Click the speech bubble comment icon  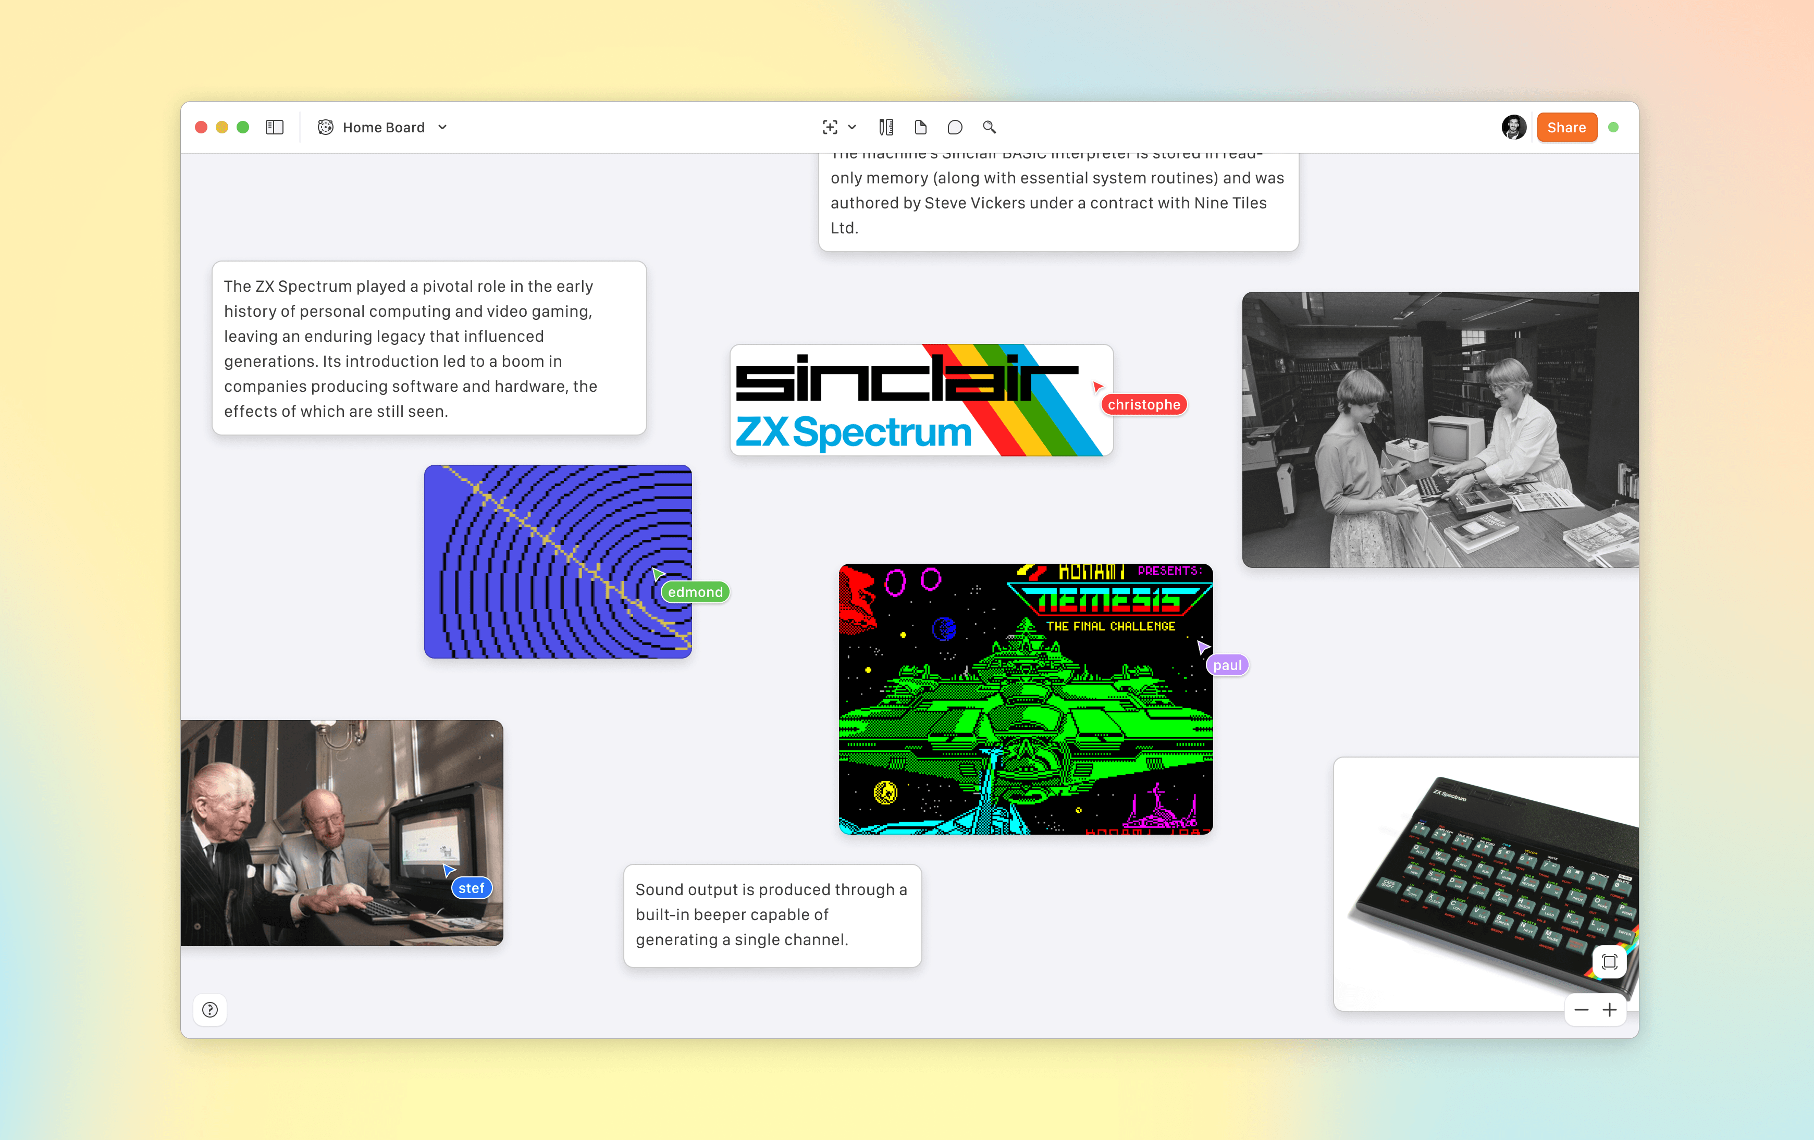click(x=955, y=127)
